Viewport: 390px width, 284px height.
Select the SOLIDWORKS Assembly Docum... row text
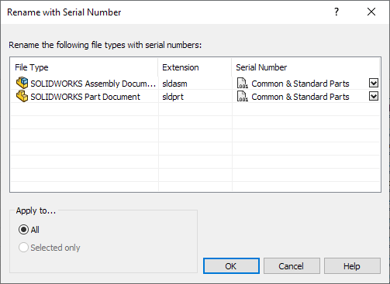[x=93, y=84]
